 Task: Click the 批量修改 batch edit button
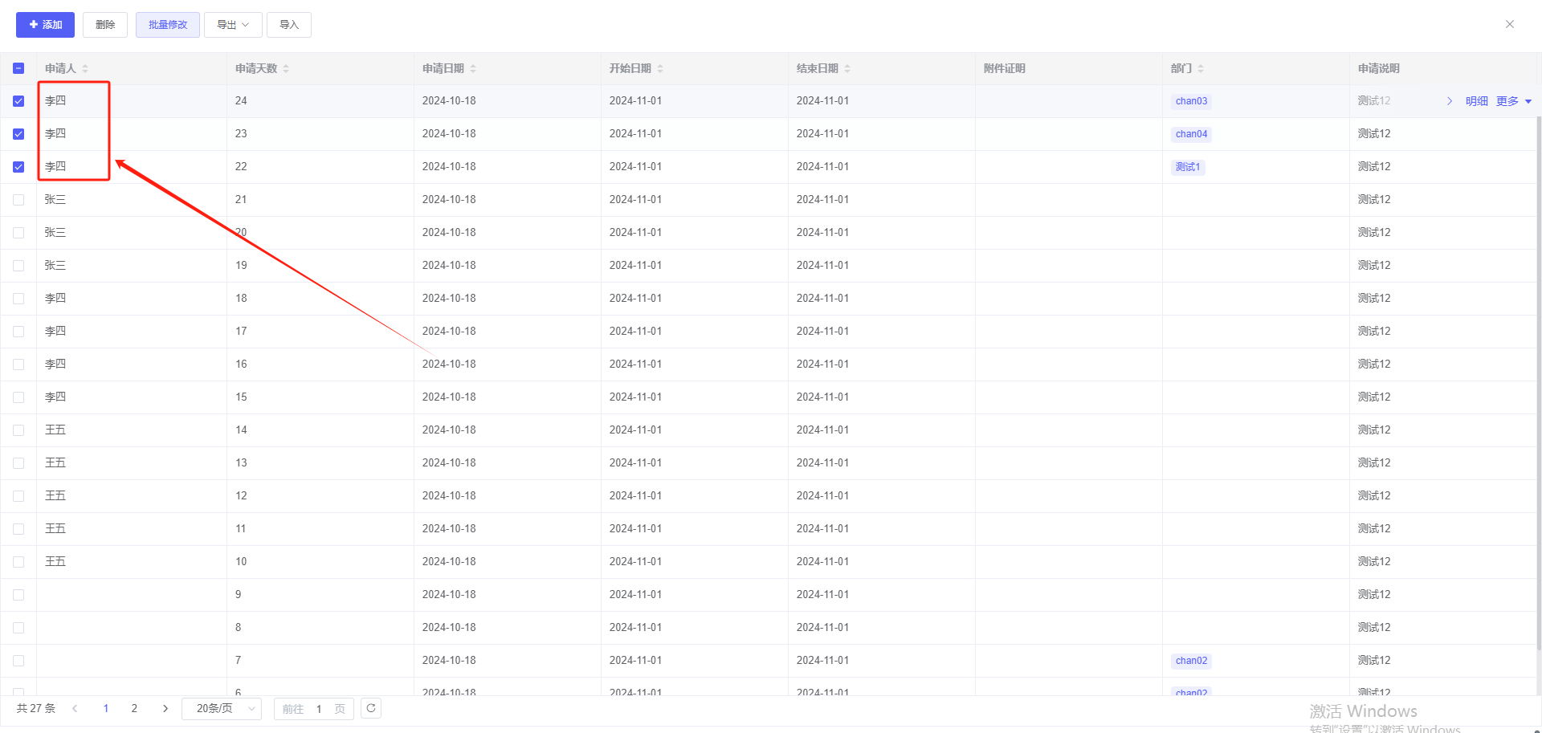click(x=167, y=25)
